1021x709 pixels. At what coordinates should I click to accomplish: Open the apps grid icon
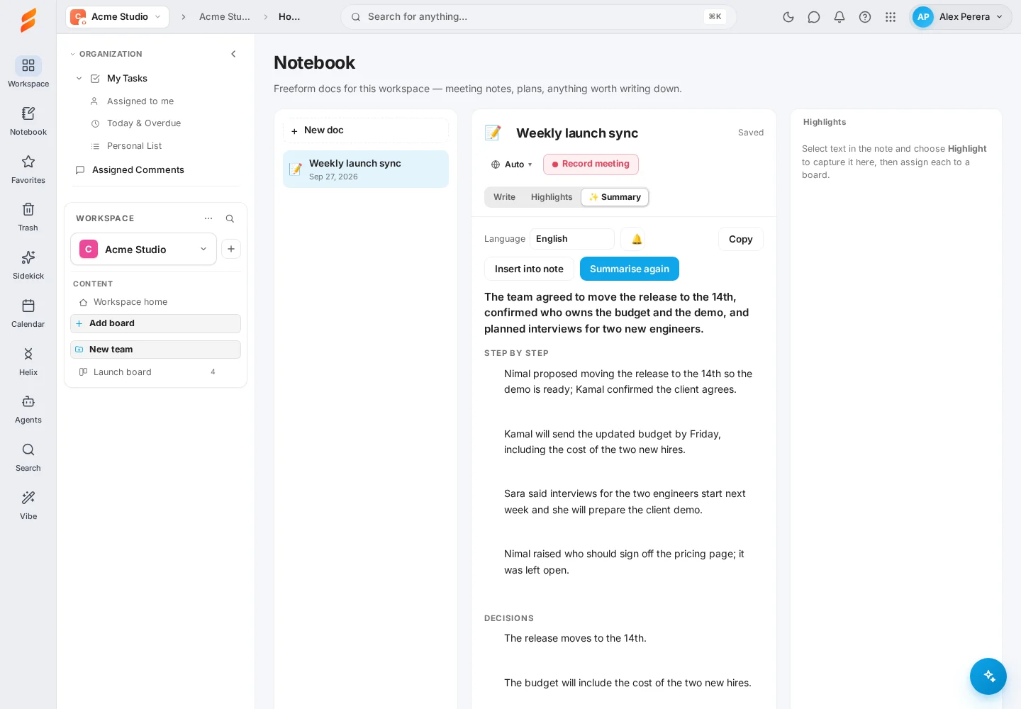(891, 17)
